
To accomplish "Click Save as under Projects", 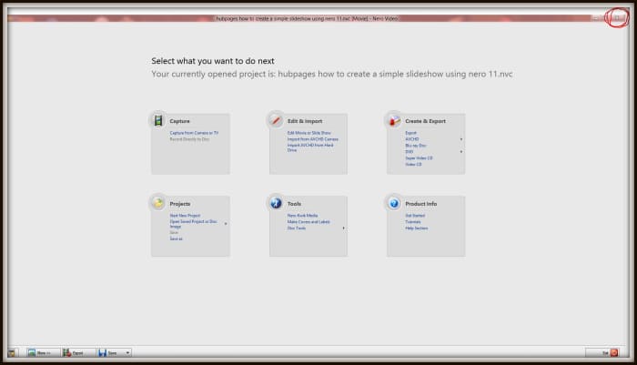I will coord(176,238).
